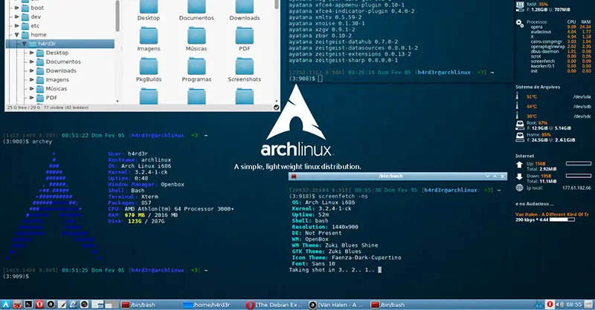Image resolution: width=595 pixels, height=310 pixels.
Task: Switch to the Van Halen Audacious taskbar button
Action: [337, 304]
